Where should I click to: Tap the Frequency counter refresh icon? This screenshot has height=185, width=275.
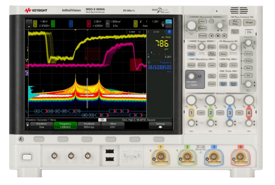149,63
